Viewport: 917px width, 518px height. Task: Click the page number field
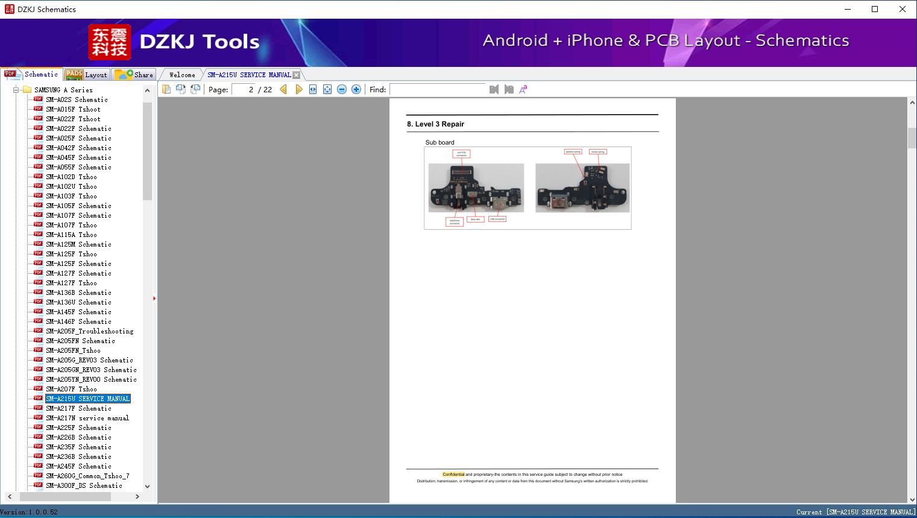tap(244, 89)
